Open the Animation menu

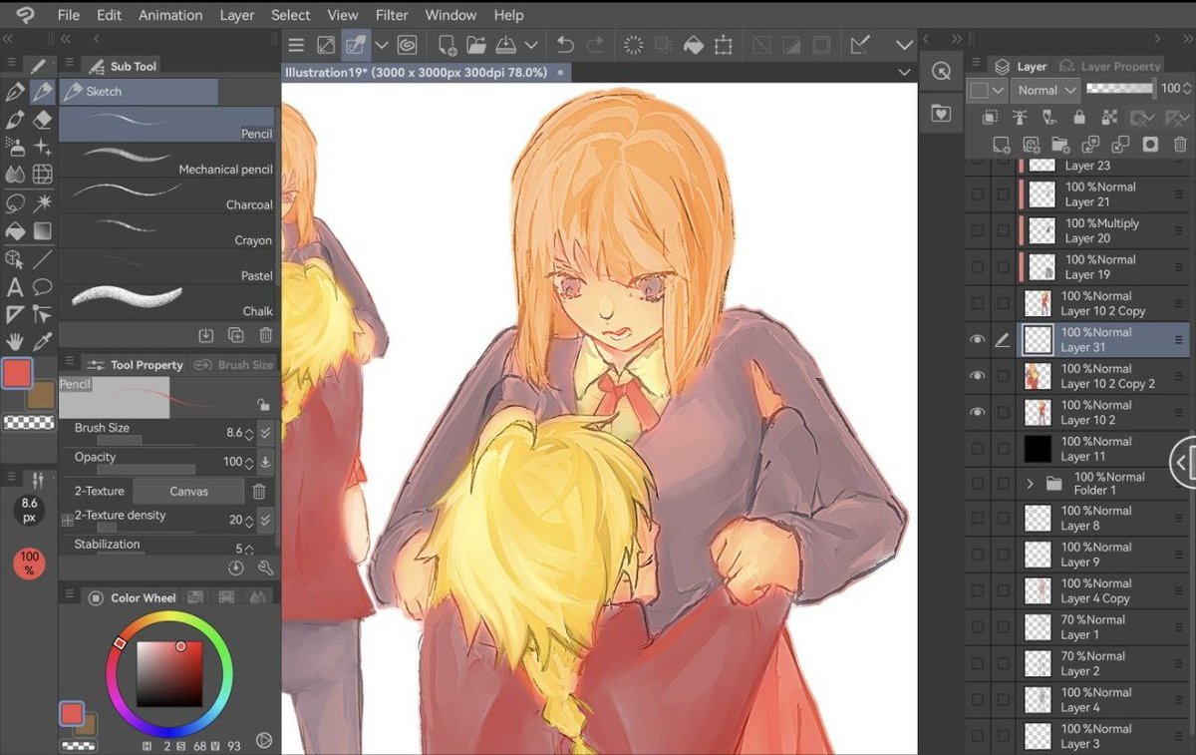(170, 15)
